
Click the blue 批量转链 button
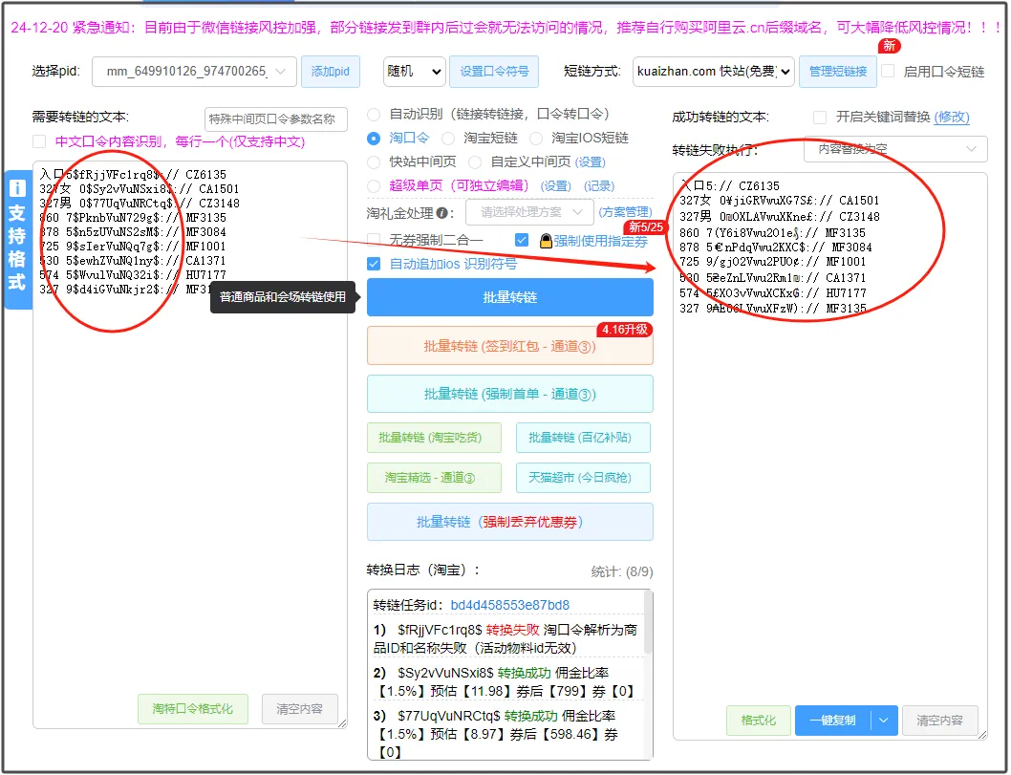click(510, 297)
